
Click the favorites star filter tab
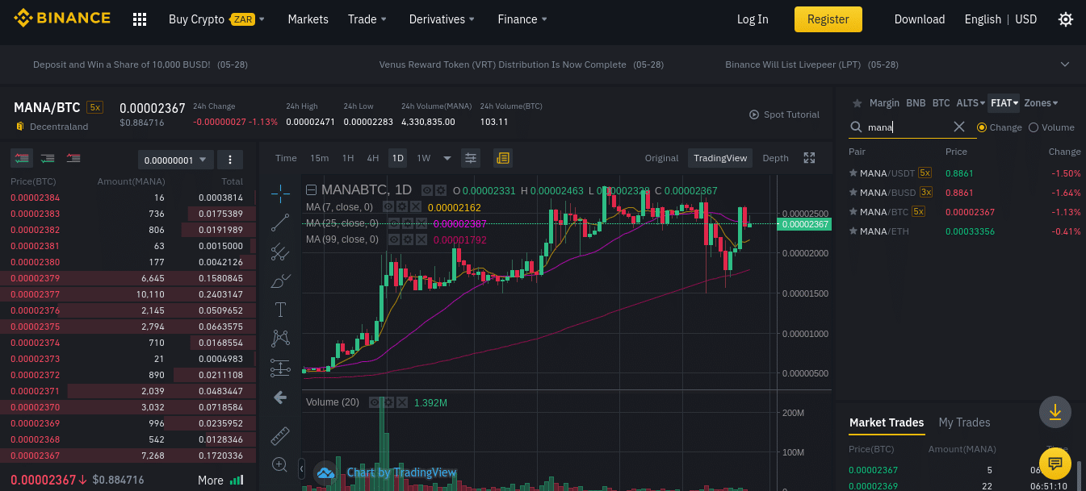pos(856,103)
